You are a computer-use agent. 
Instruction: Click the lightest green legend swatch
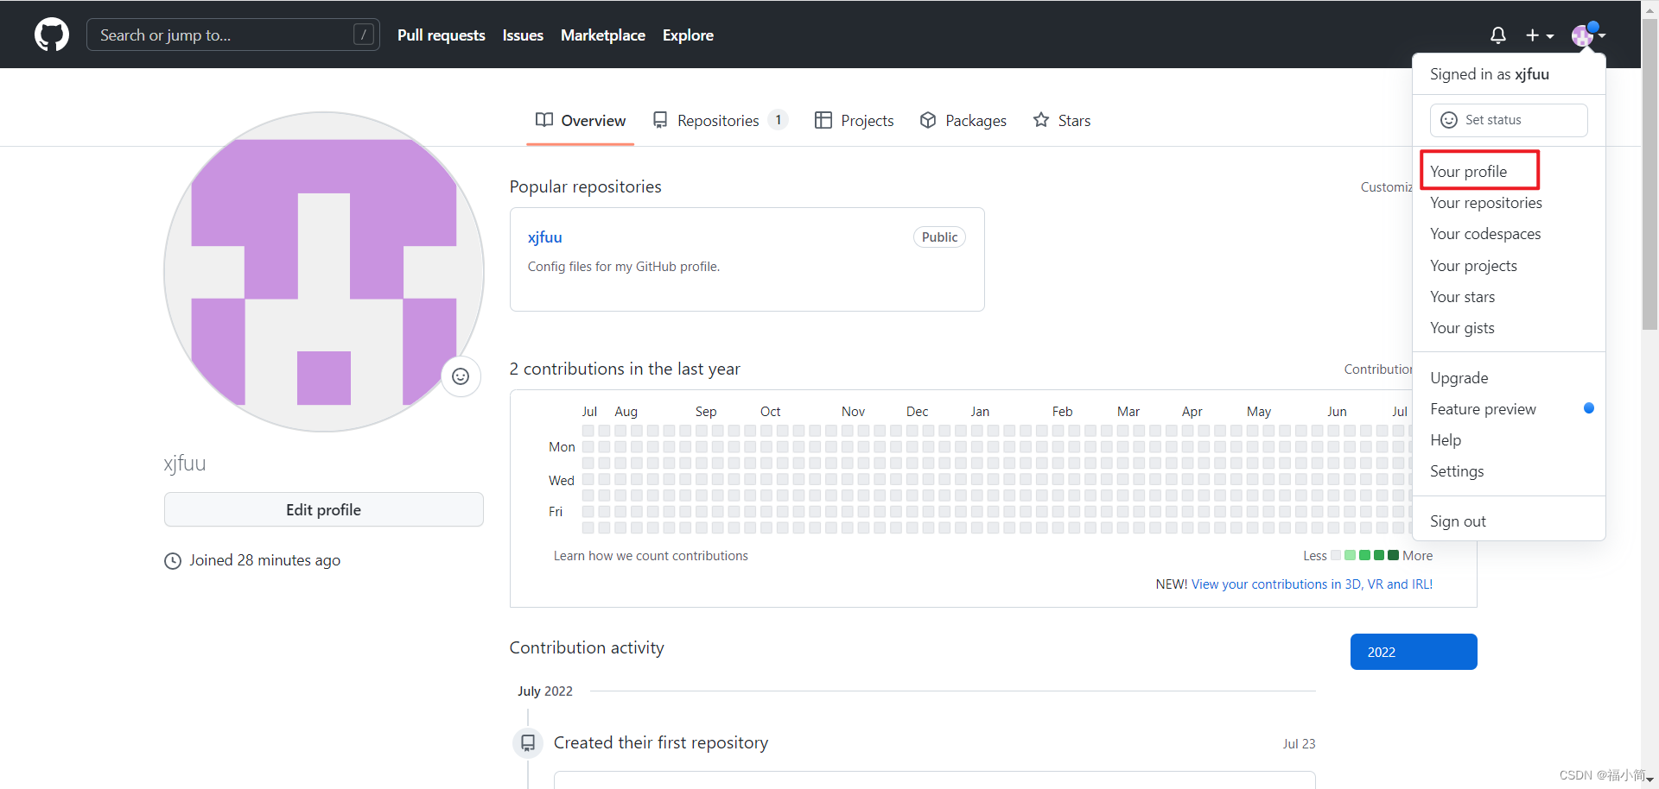coord(1350,555)
